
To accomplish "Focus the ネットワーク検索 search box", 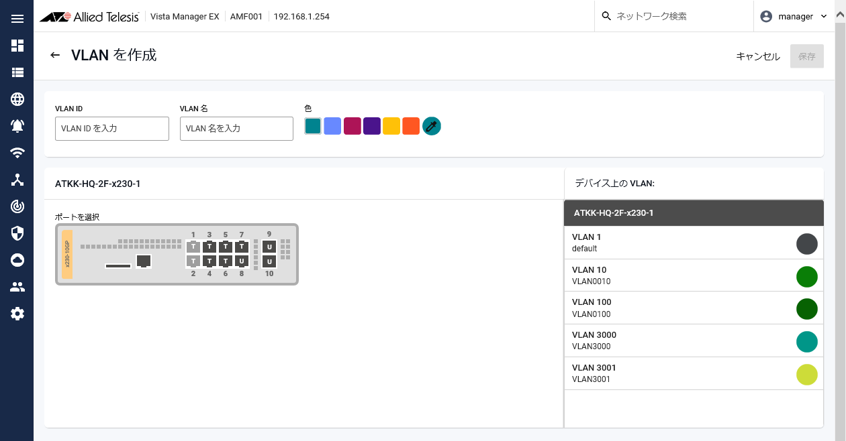I will 678,16.
